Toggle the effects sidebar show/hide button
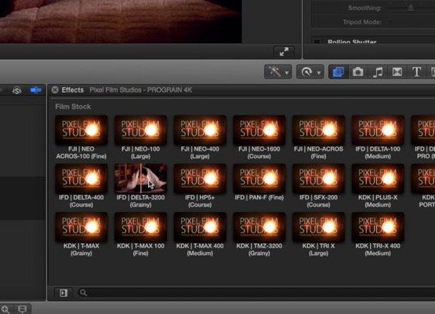435x314 pixels. [x=63, y=293]
